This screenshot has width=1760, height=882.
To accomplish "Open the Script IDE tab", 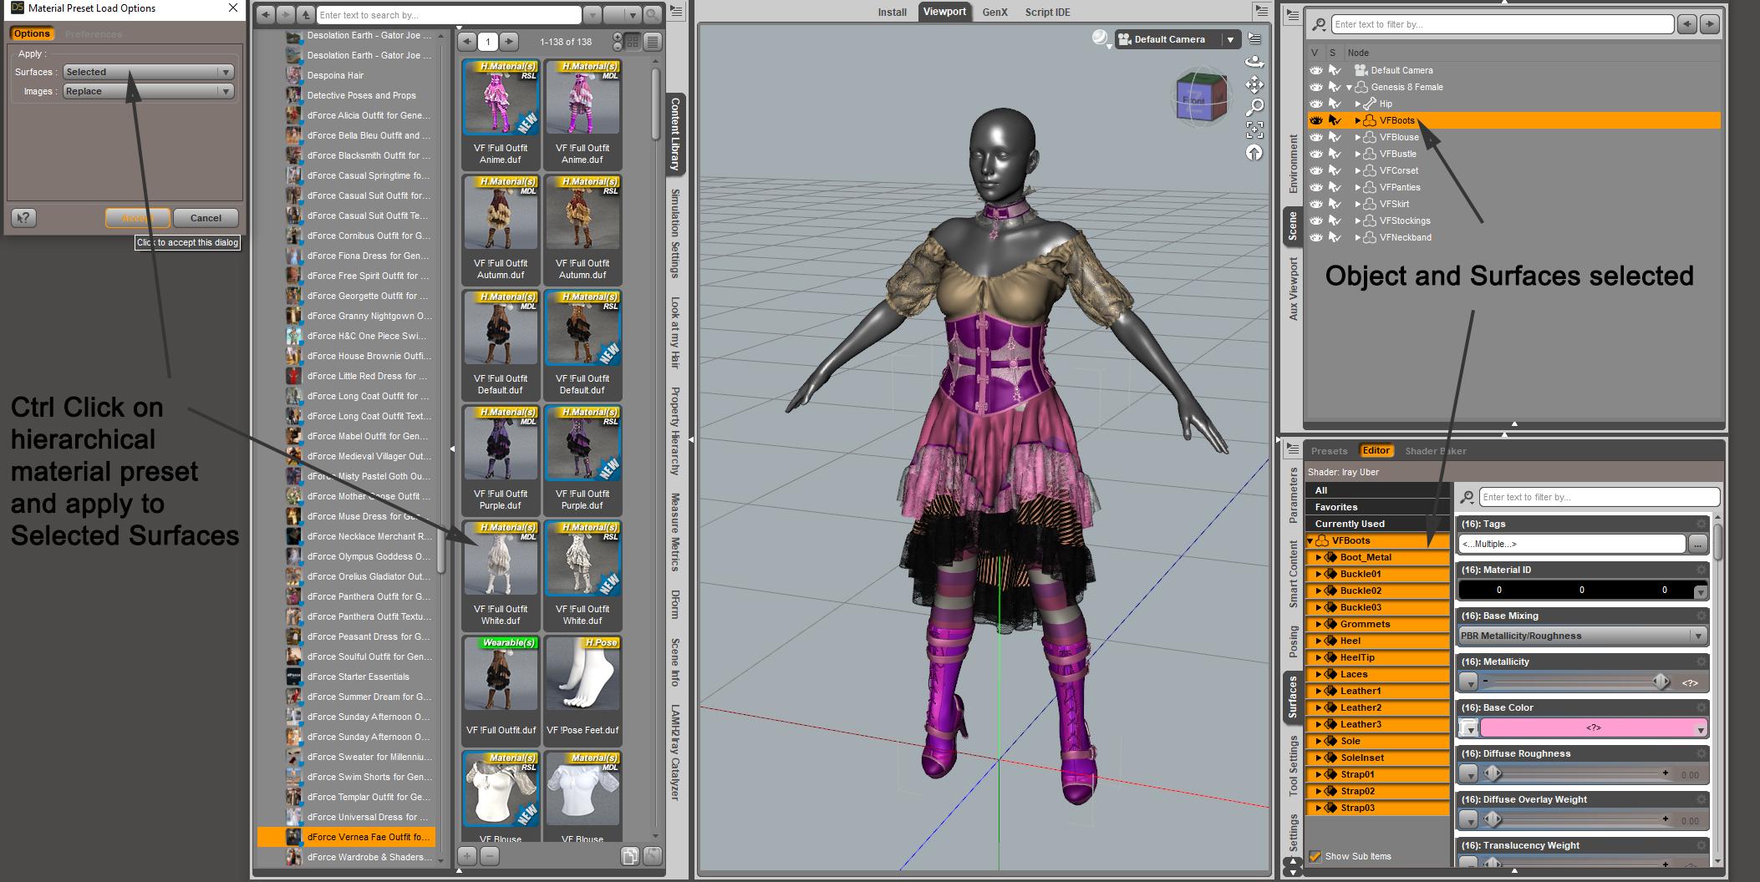I will tap(1047, 12).
